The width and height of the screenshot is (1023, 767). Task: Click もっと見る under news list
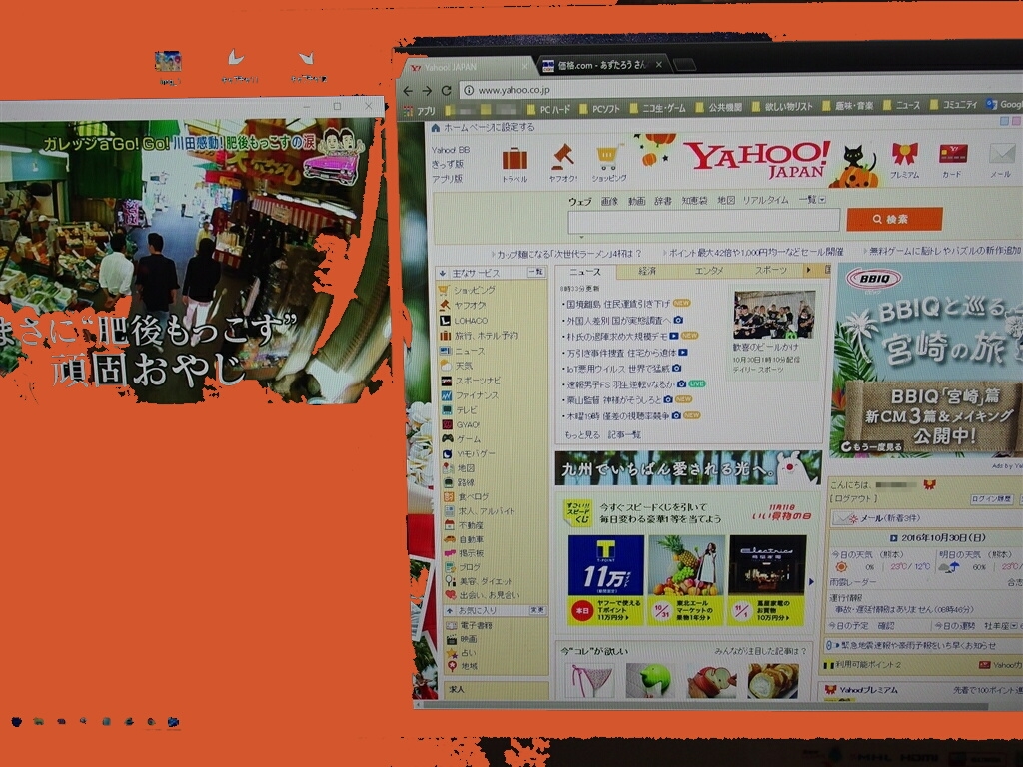pyautogui.click(x=582, y=434)
